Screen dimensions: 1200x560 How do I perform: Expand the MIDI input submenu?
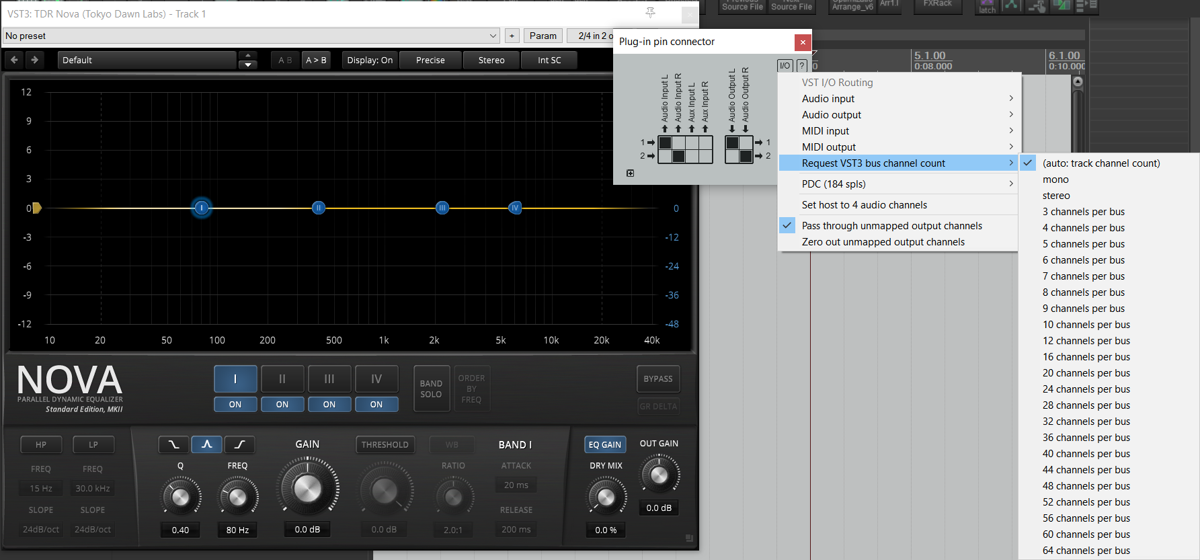899,130
